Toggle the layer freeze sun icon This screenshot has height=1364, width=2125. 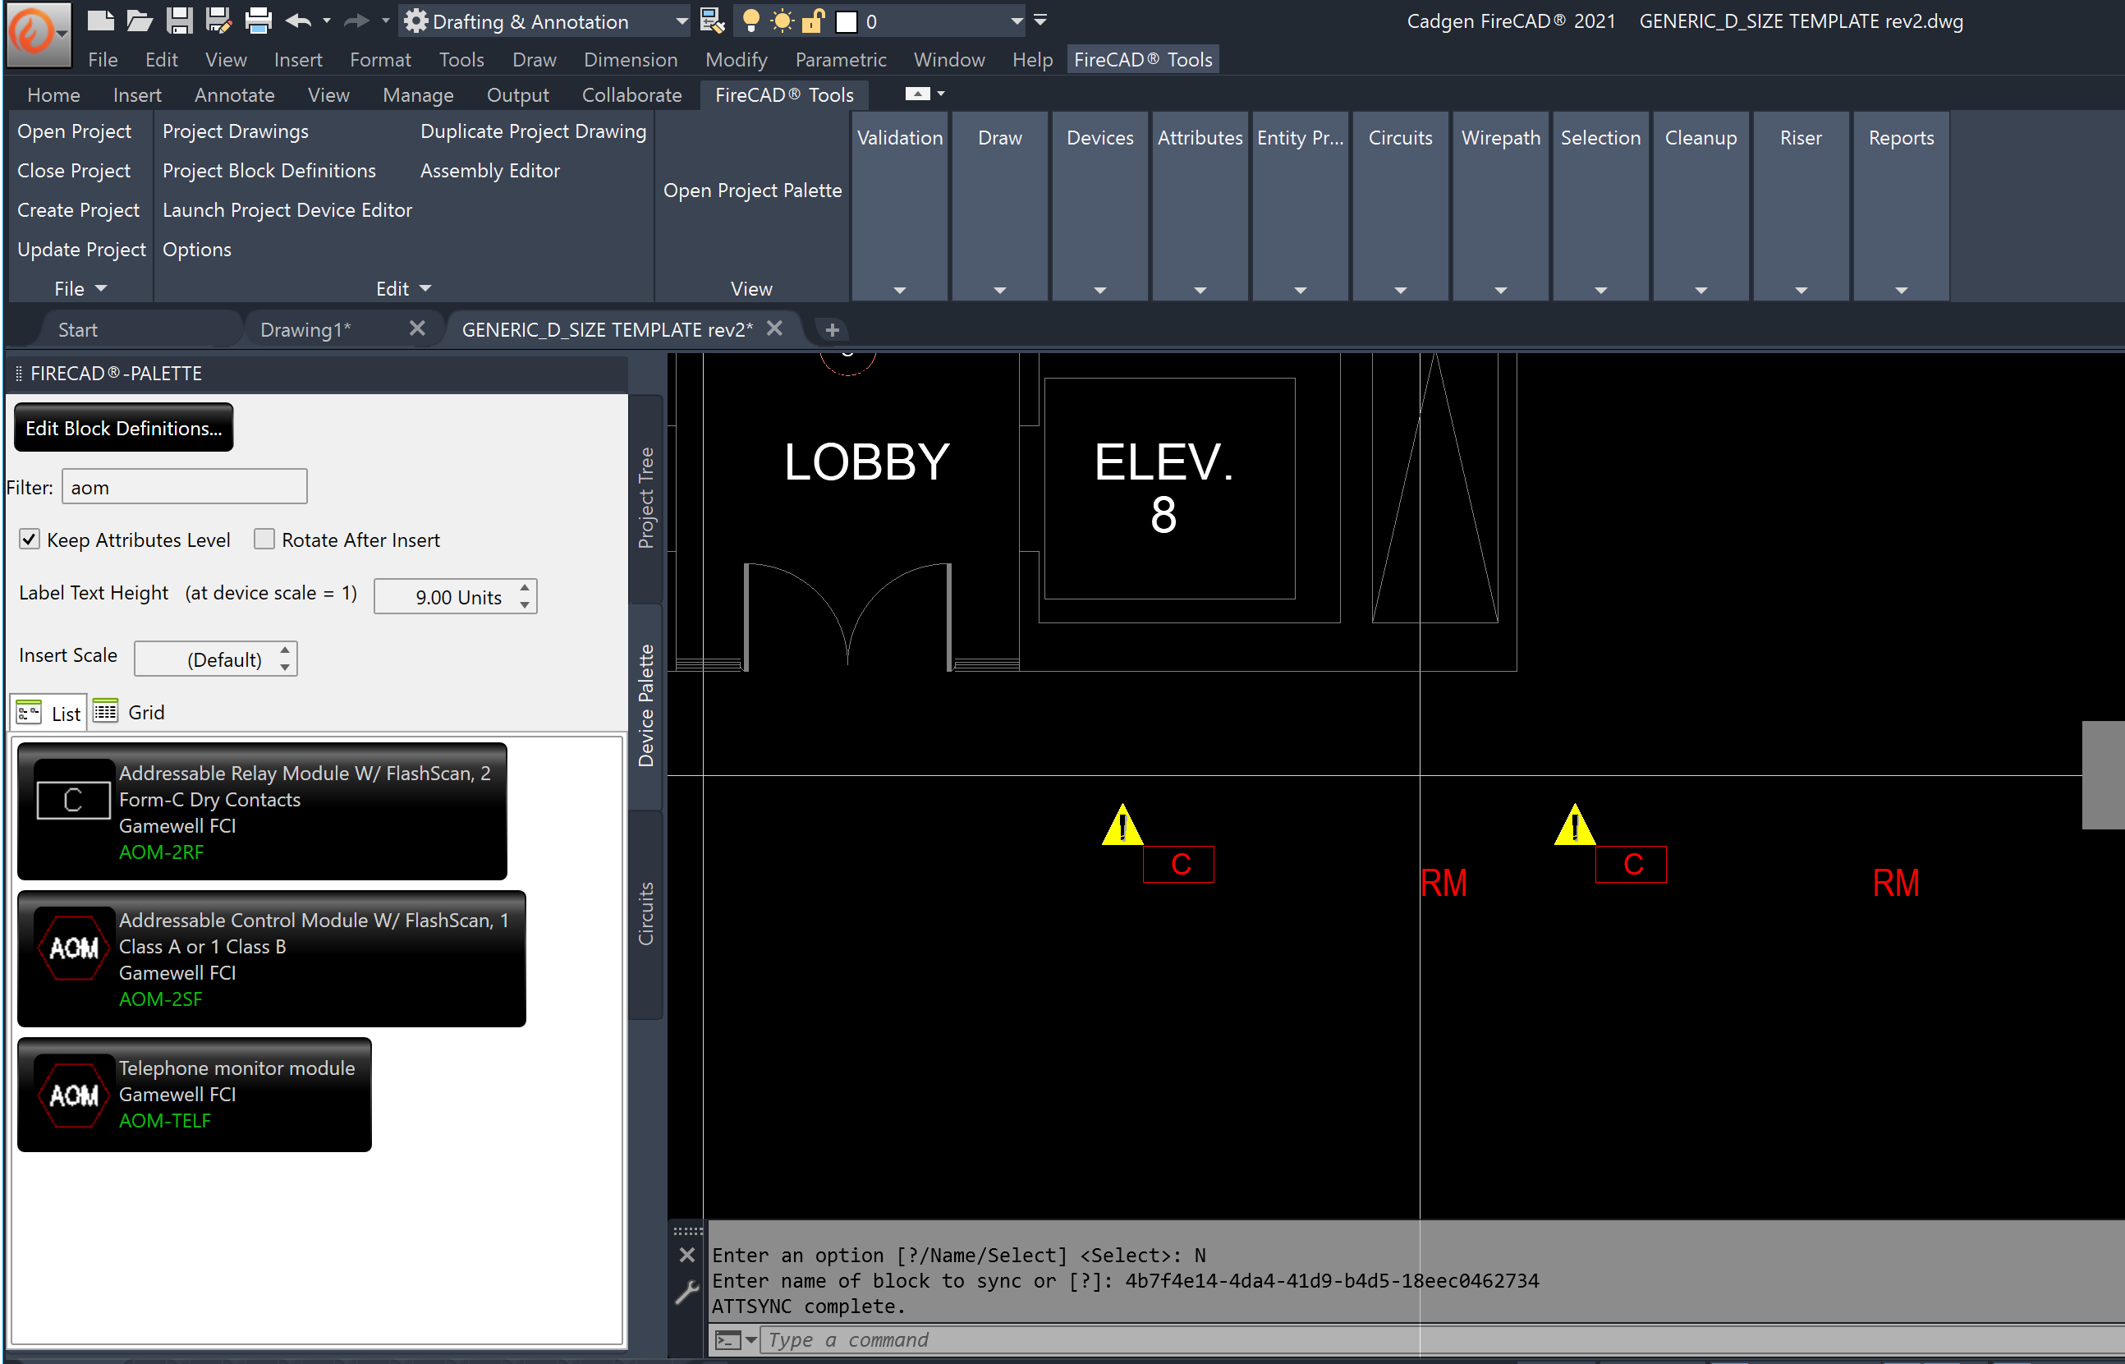coord(782,21)
